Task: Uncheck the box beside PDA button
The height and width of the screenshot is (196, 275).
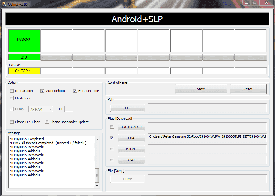Action: coord(112,138)
